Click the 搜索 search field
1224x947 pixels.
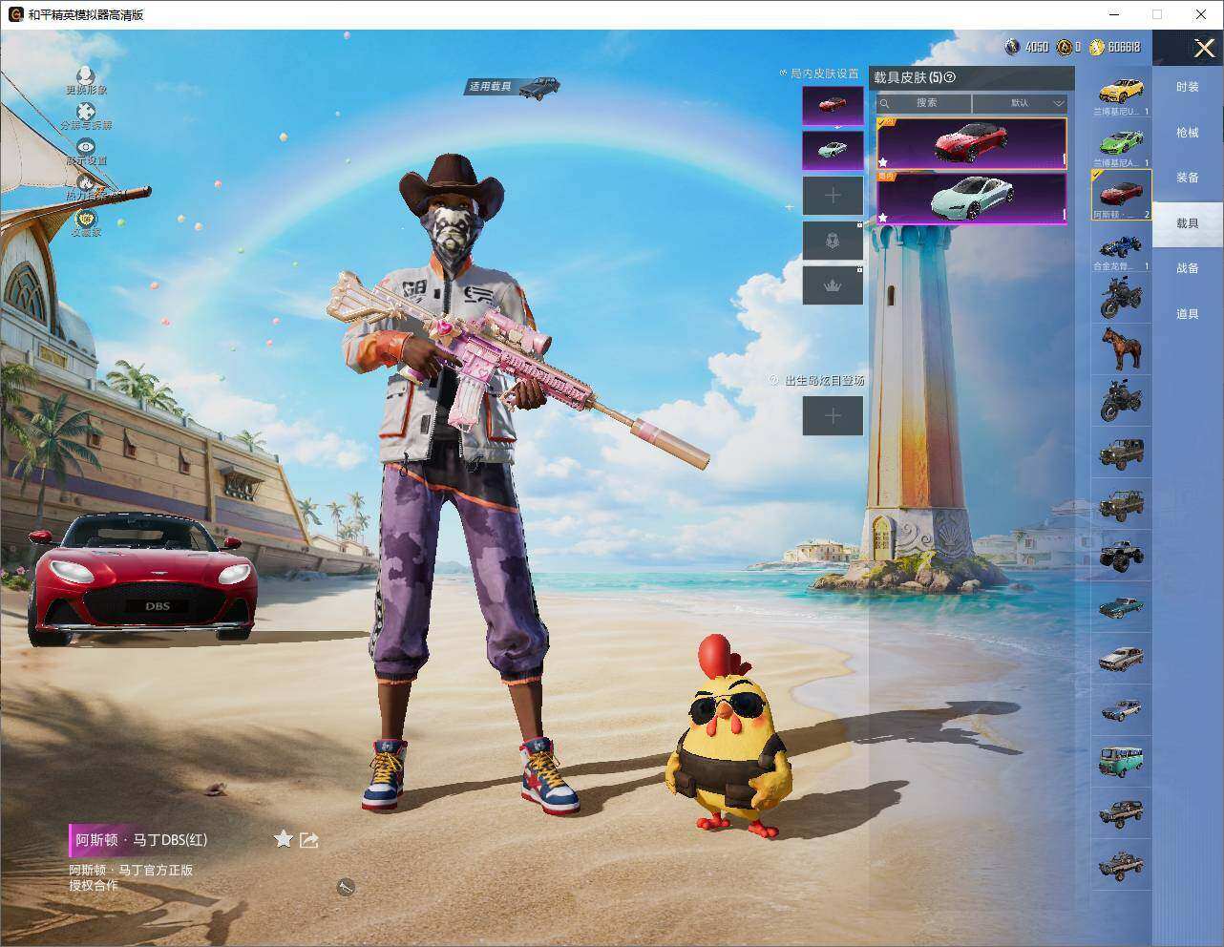pyautogui.click(x=925, y=103)
